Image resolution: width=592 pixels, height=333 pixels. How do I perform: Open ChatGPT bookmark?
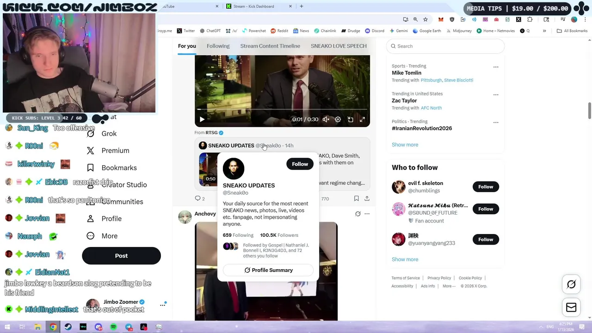(x=210, y=31)
